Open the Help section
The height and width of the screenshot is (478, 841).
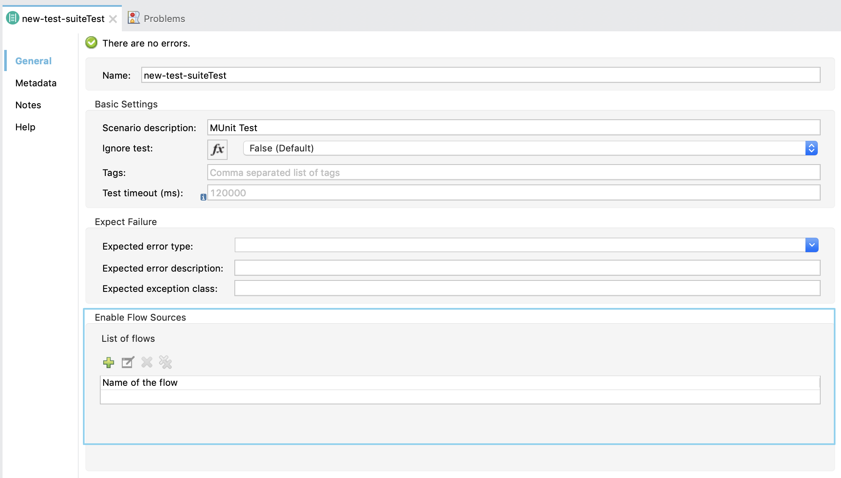[x=25, y=127]
